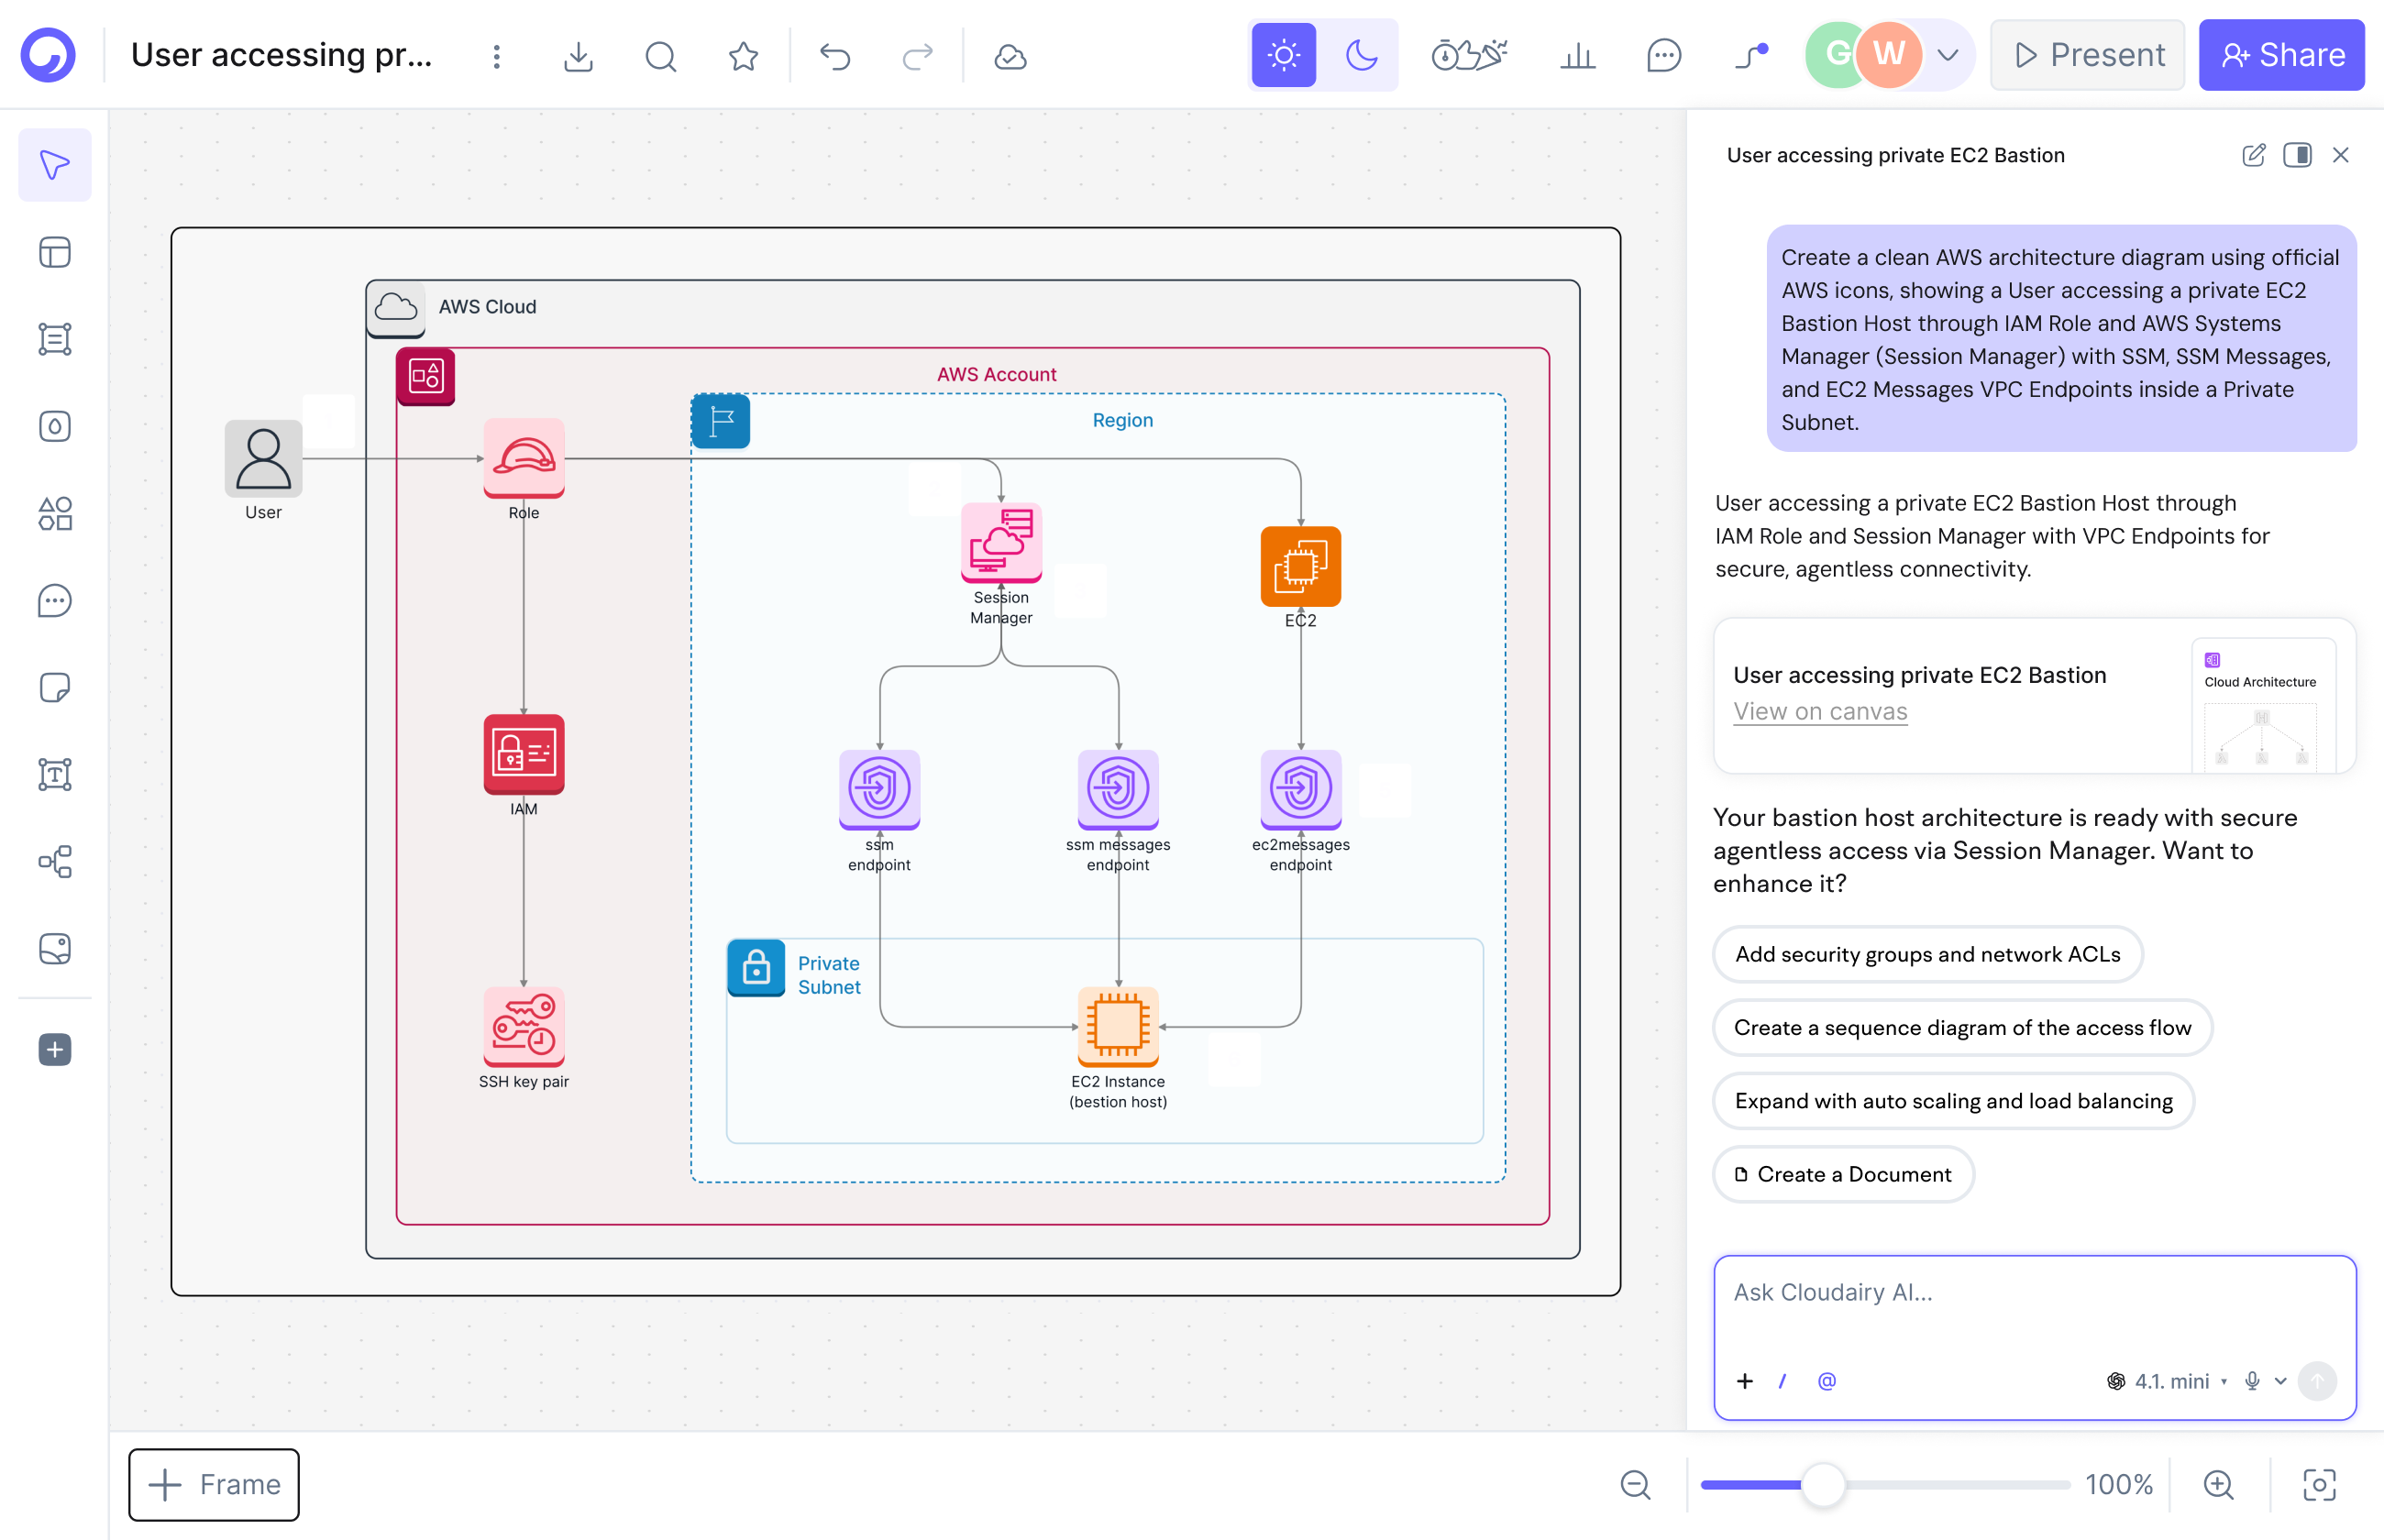This screenshot has height=1540, width=2384.
Task: Click the connector path icon in top bar
Action: click(1751, 56)
